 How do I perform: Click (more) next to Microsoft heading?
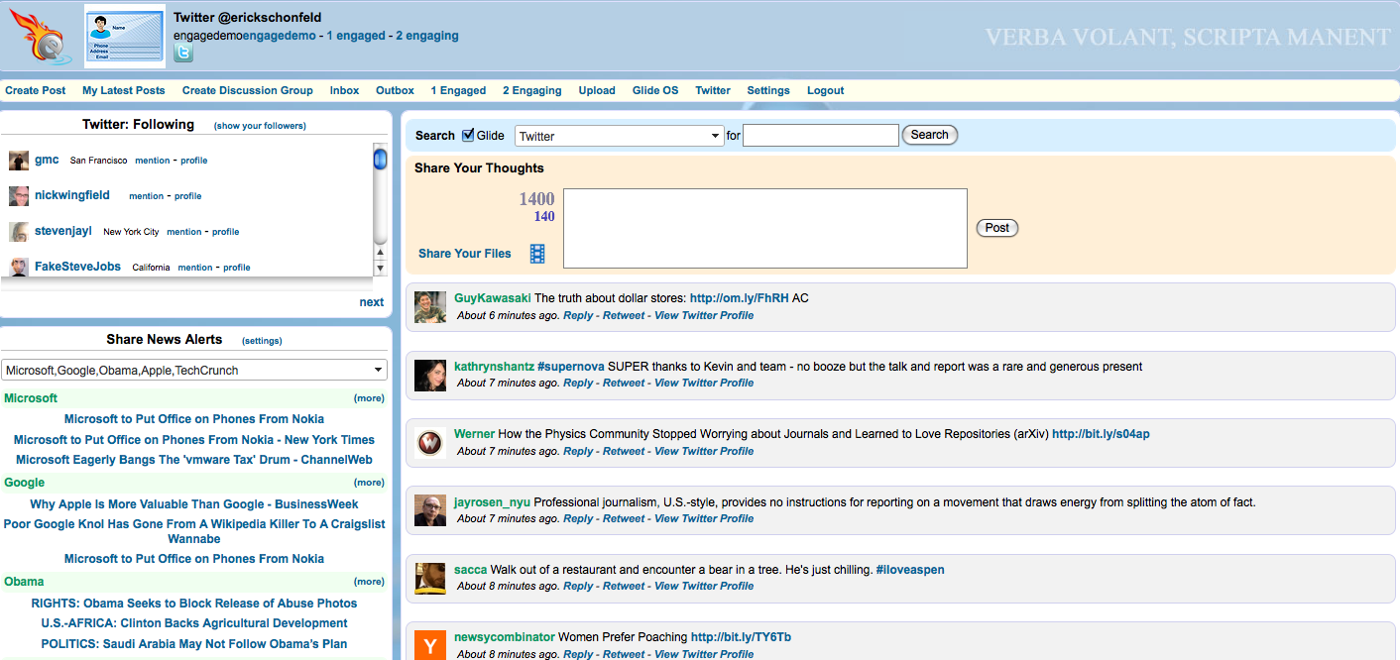369,398
